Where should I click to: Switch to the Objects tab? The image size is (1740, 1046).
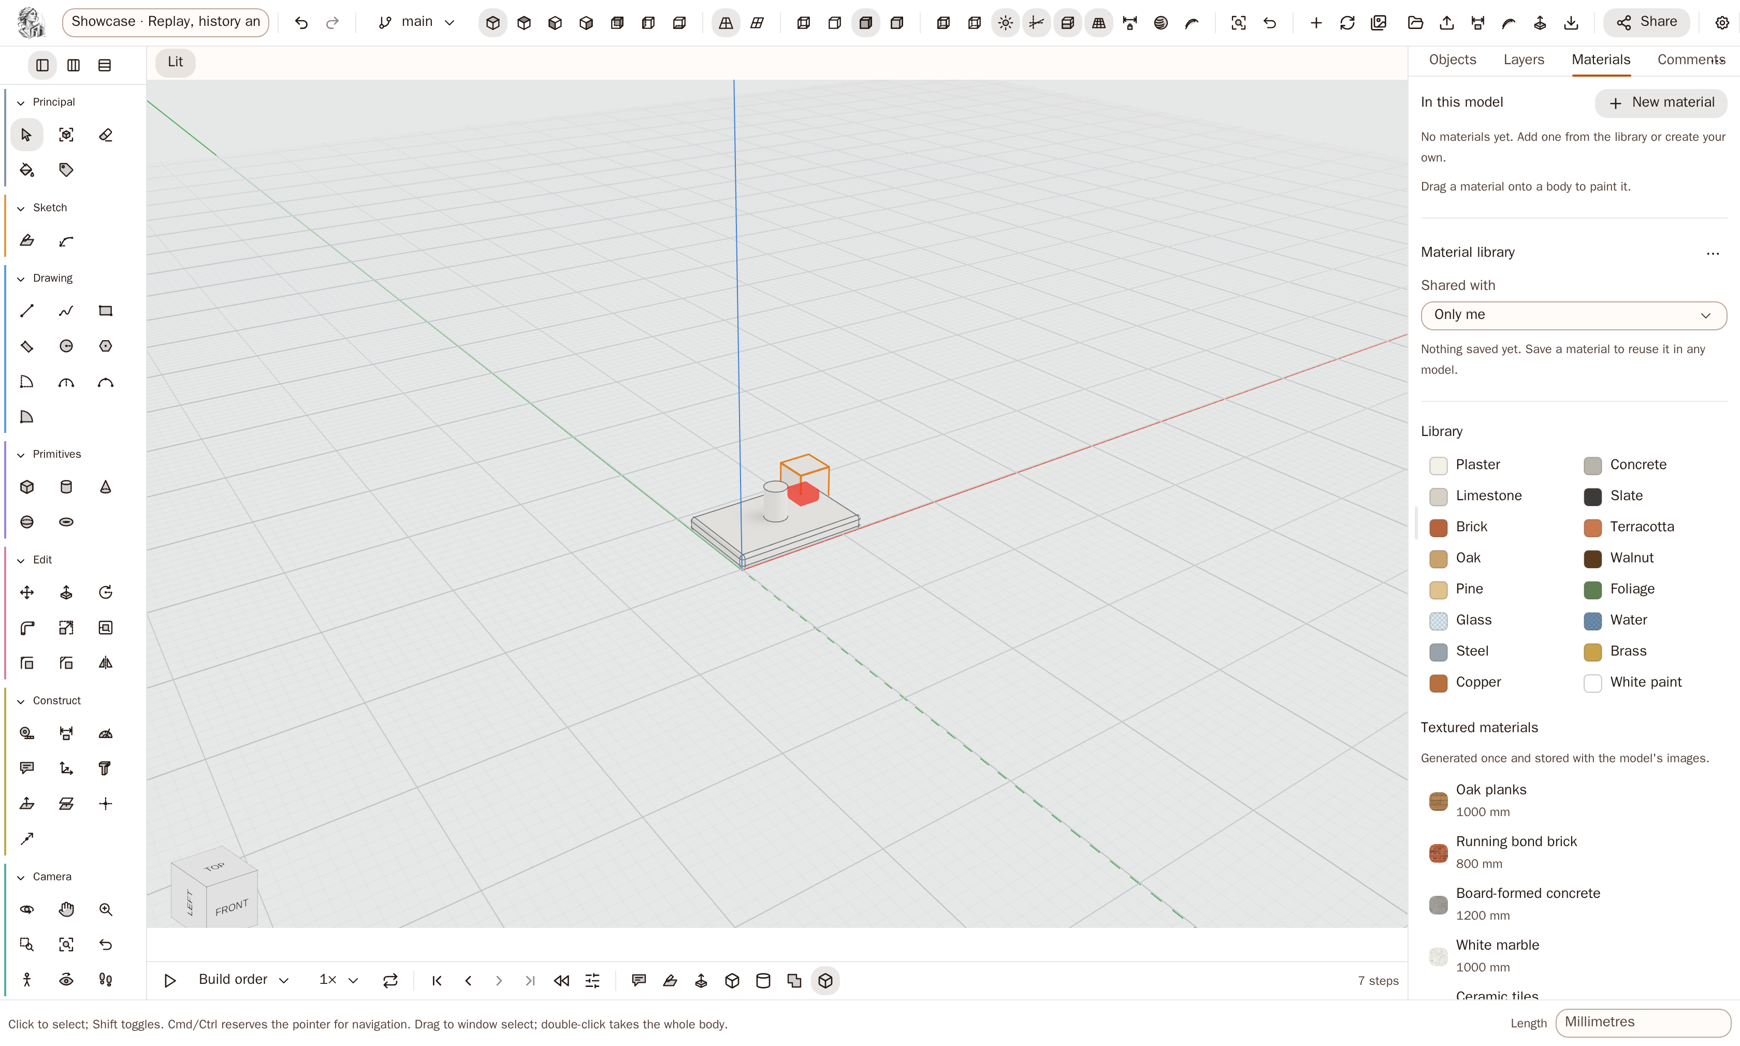coord(1452,60)
